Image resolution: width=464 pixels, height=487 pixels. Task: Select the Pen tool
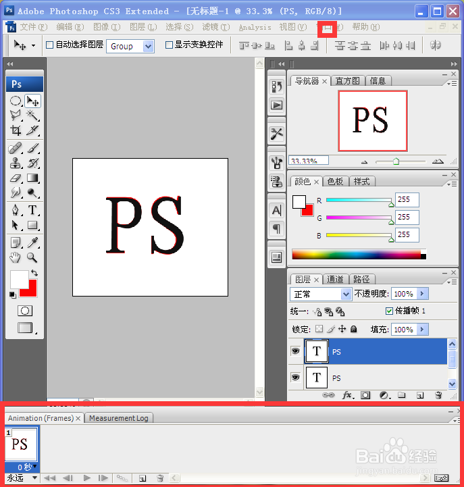pos(16,210)
